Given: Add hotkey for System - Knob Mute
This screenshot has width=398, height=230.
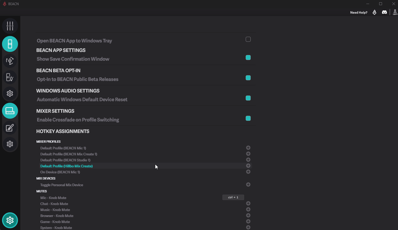Looking at the screenshot, I should 248,227.
